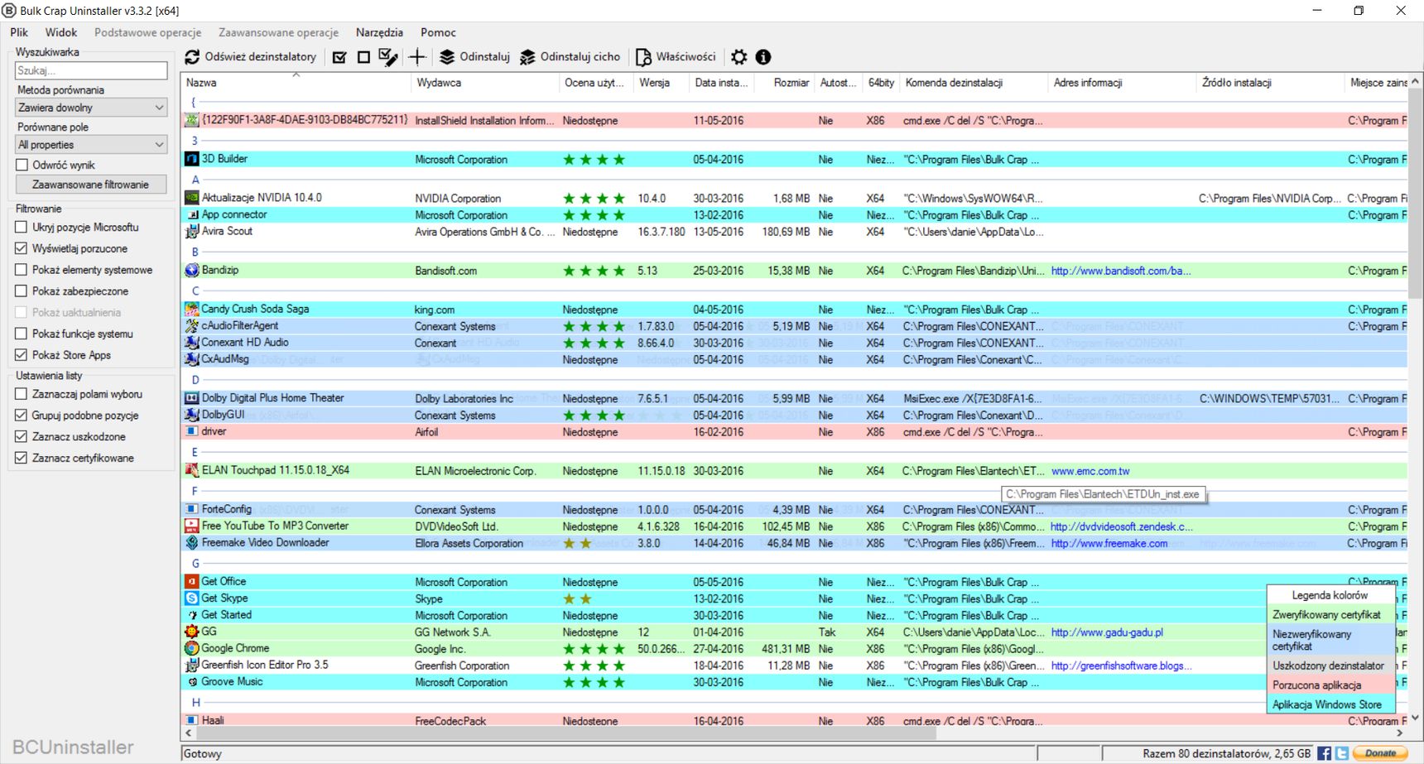Image resolution: width=1424 pixels, height=764 pixels.
Task: Sort list by Nazwa column header
Action: coord(296,83)
